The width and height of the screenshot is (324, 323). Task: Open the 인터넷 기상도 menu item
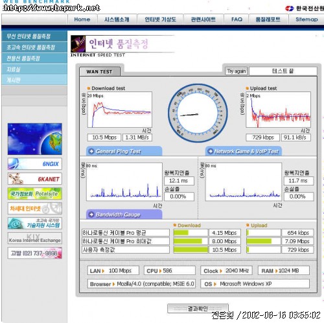160,19
